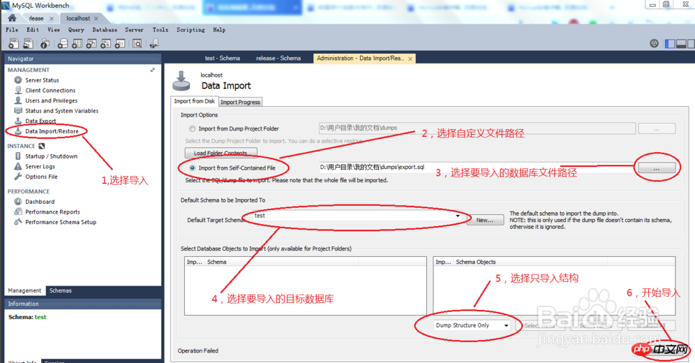Viewport: 695px width, 363px height.
Task: Open Server Logs
Action: click(40, 167)
